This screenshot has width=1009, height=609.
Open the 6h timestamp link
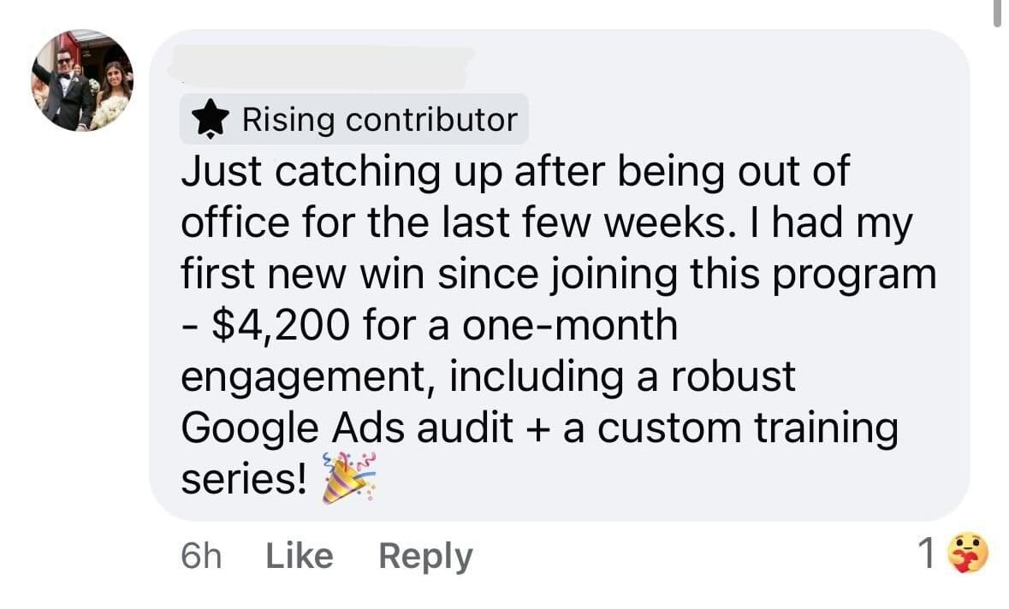(x=201, y=556)
